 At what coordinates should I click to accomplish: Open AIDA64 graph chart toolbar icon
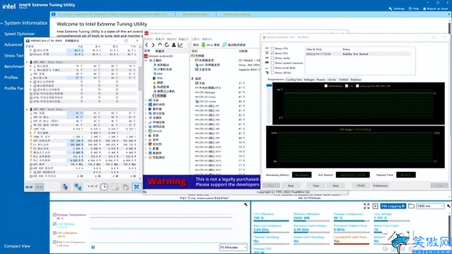180,45
